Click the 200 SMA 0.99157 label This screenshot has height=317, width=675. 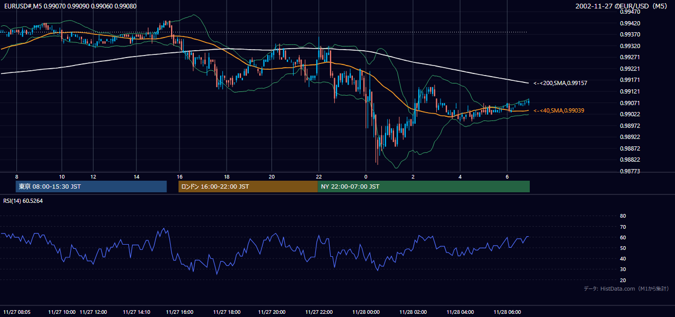560,83
